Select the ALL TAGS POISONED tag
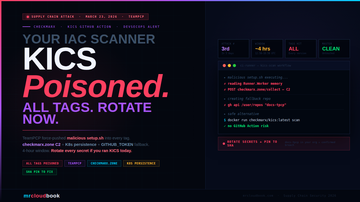The height and width of the screenshot is (202, 360). pyautogui.click(x=42, y=163)
